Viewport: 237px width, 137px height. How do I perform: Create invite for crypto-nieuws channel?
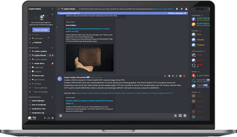[50, 55]
